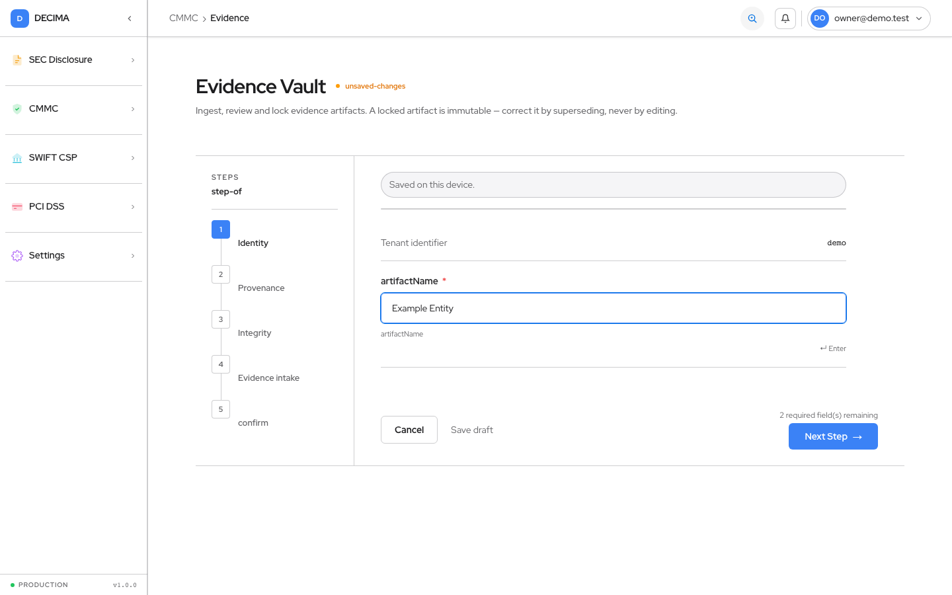952x595 pixels.
Task: Expand the PCI DSS menu chevron
Action: coord(133,207)
